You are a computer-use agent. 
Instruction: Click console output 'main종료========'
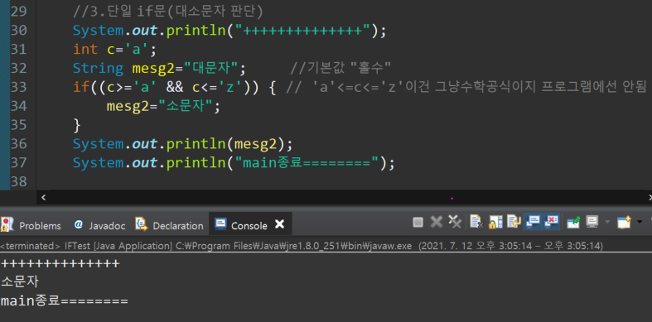point(65,300)
